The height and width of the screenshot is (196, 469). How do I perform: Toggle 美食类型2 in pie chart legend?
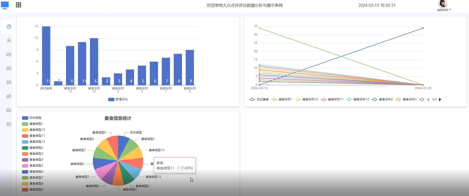(x=32, y=148)
